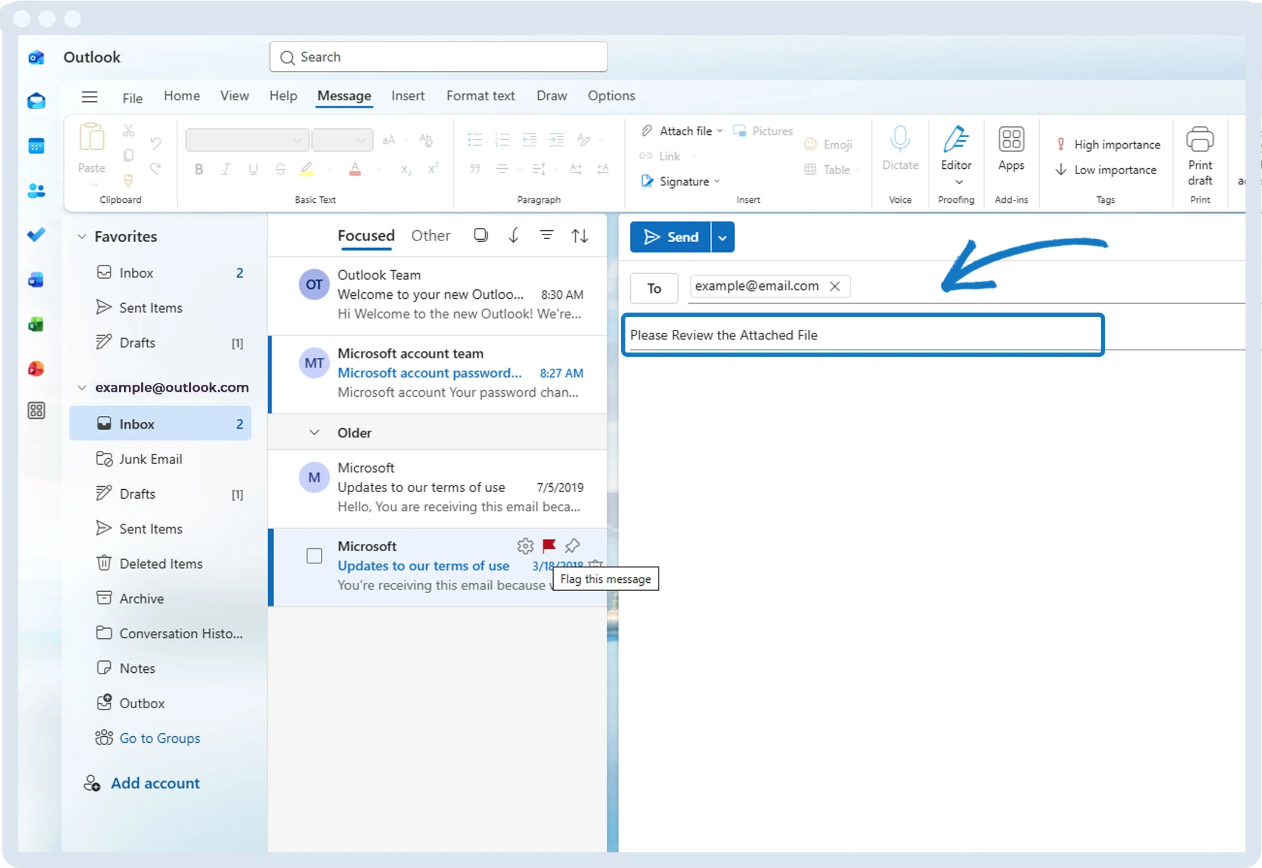Open the Options ribbon tab
Screen dimensions: 1262x868
611,96
